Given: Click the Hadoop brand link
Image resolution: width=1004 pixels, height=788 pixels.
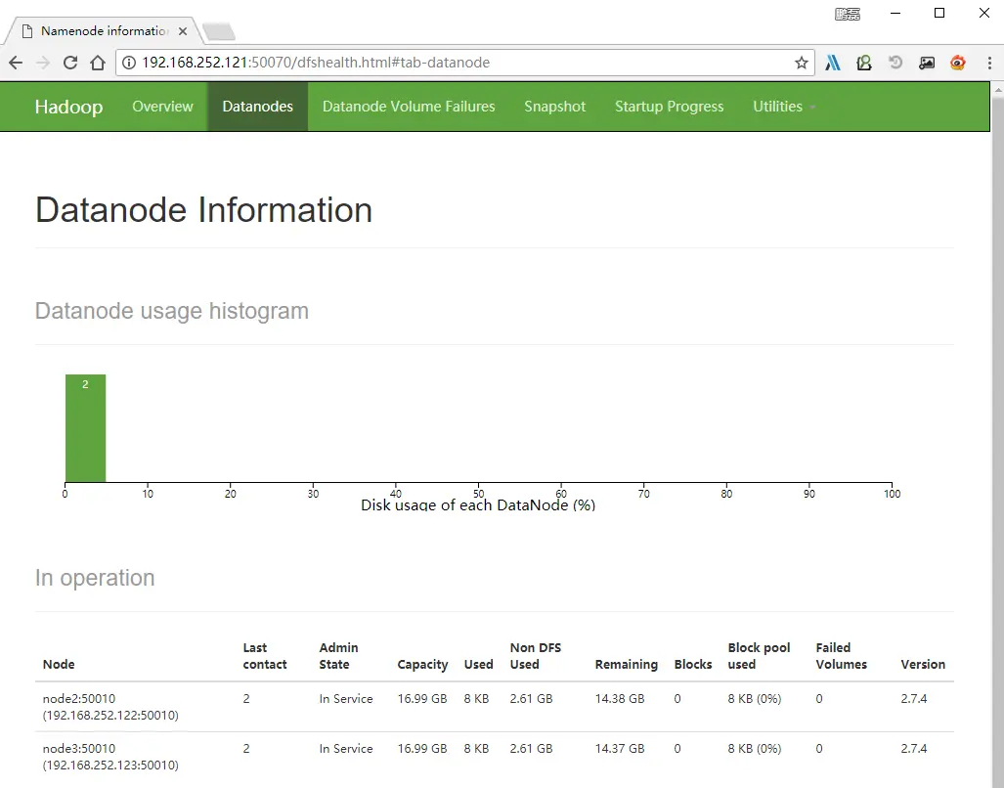Looking at the screenshot, I should coord(68,107).
